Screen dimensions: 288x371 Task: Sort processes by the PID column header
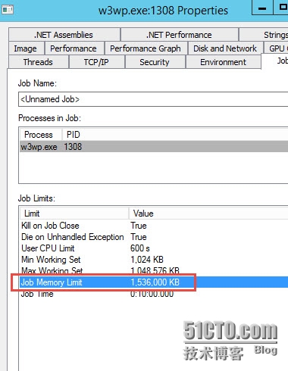74,135
